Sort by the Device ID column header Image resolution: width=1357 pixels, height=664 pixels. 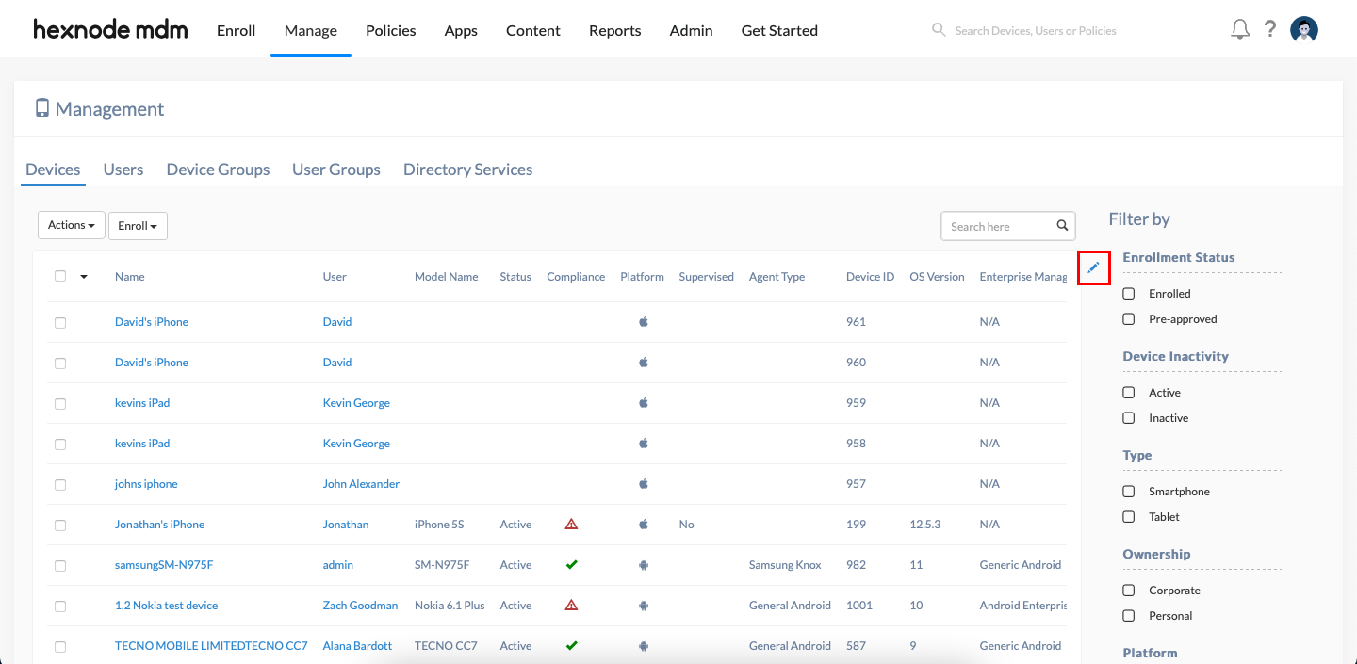point(871,277)
